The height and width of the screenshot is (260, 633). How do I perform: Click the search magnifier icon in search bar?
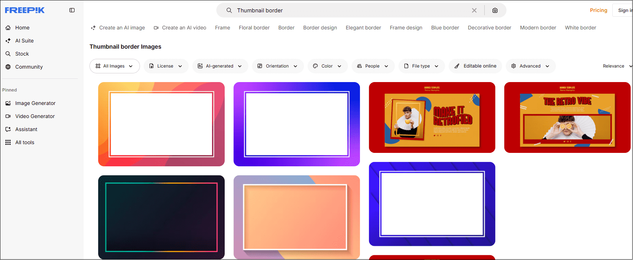pos(229,11)
